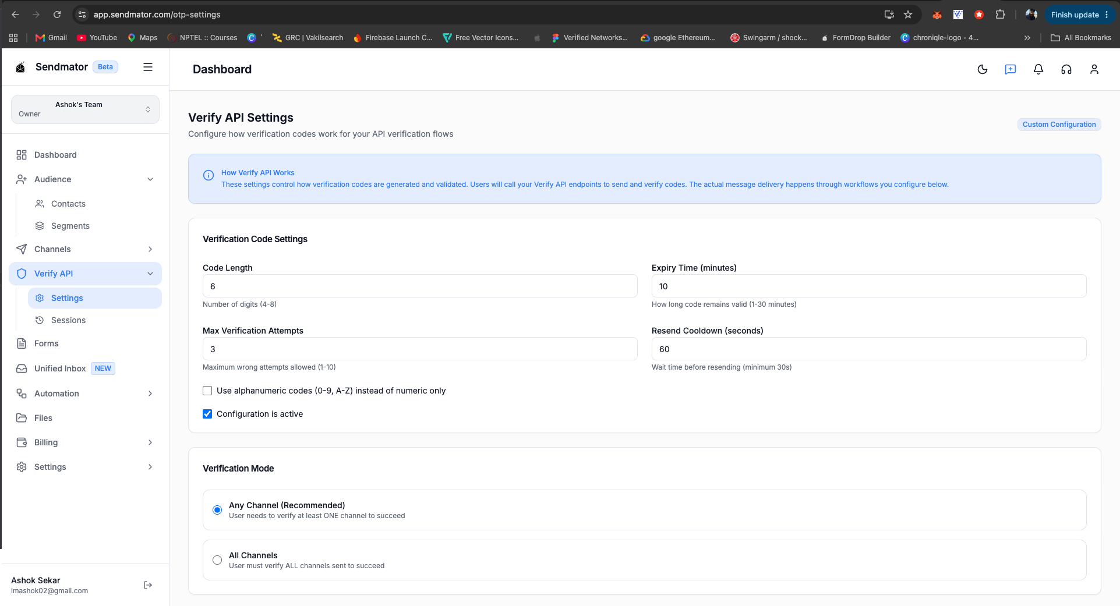
Task: Expand the Settings section chevron in sidebar
Action: tap(150, 467)
